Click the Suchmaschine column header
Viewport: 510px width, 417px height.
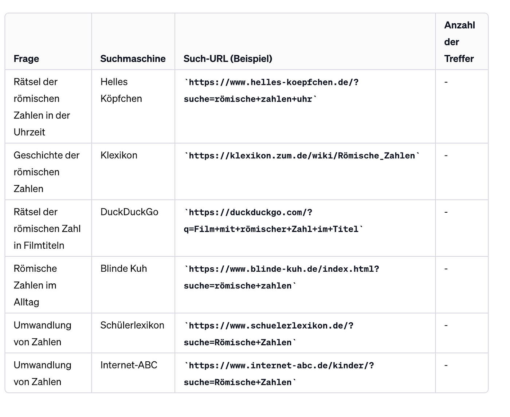(133, 59)
